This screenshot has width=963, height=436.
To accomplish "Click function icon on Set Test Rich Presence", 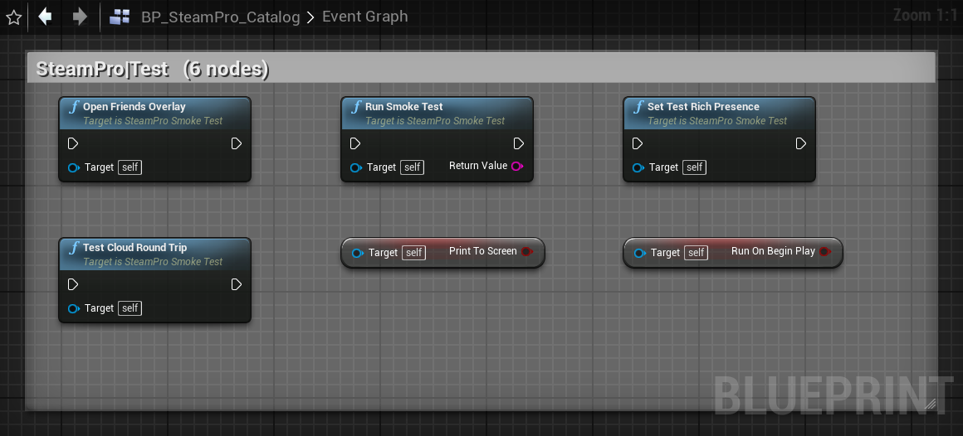I will (x=638, y=107).
